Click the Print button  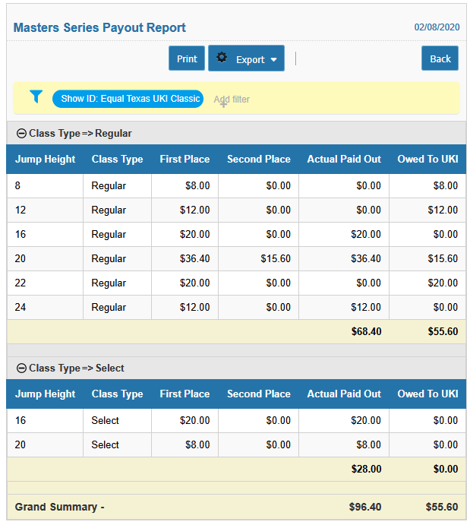click(187, 59)
